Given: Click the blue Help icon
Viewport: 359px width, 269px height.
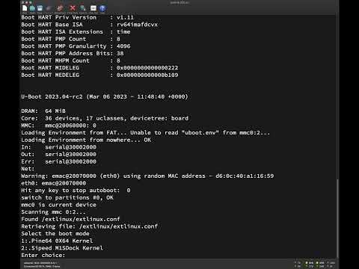Looking at the screenshot, I should pyautogui.click(x=102, y=8).
